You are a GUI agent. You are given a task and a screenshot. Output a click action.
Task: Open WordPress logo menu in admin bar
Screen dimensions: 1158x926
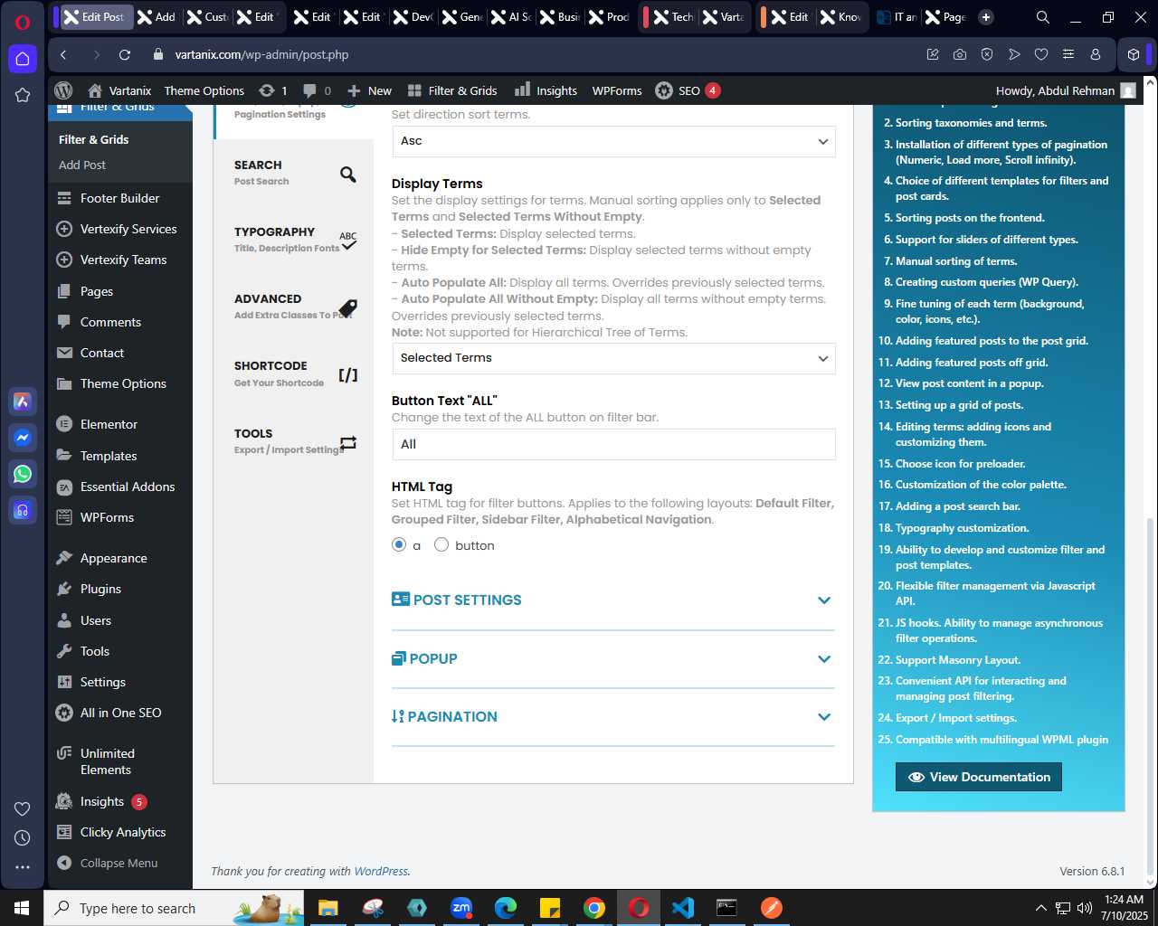coord(63,90)
